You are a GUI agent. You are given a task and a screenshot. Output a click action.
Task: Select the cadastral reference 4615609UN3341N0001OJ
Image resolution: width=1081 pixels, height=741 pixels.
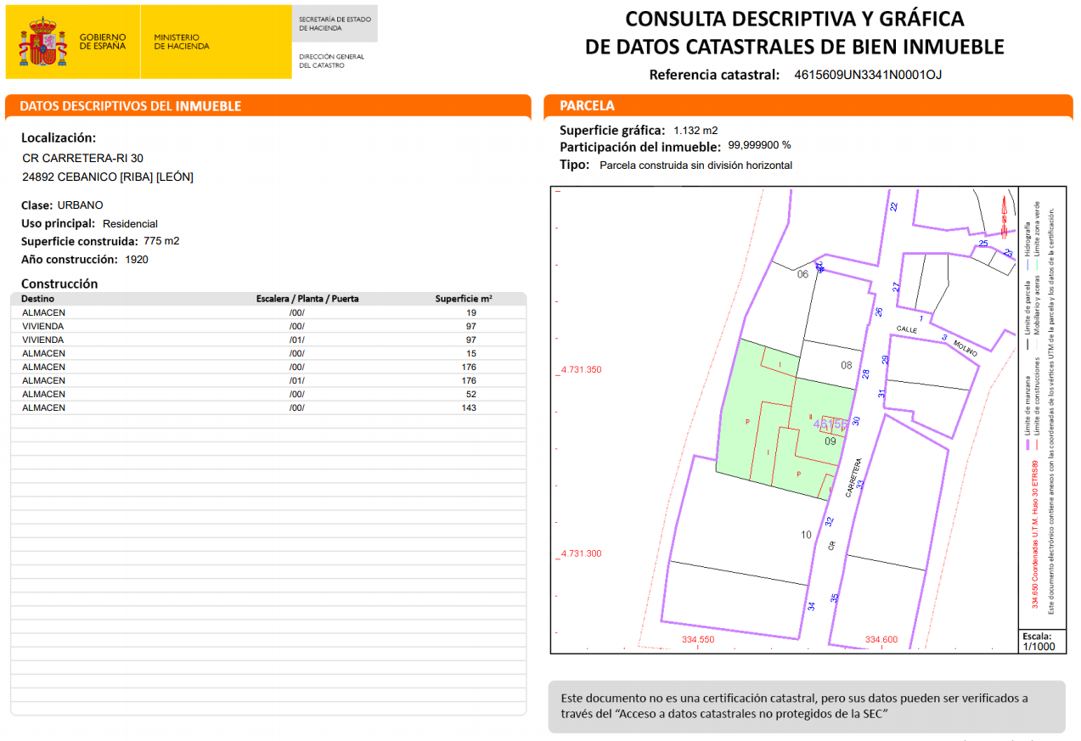(868, 75)
